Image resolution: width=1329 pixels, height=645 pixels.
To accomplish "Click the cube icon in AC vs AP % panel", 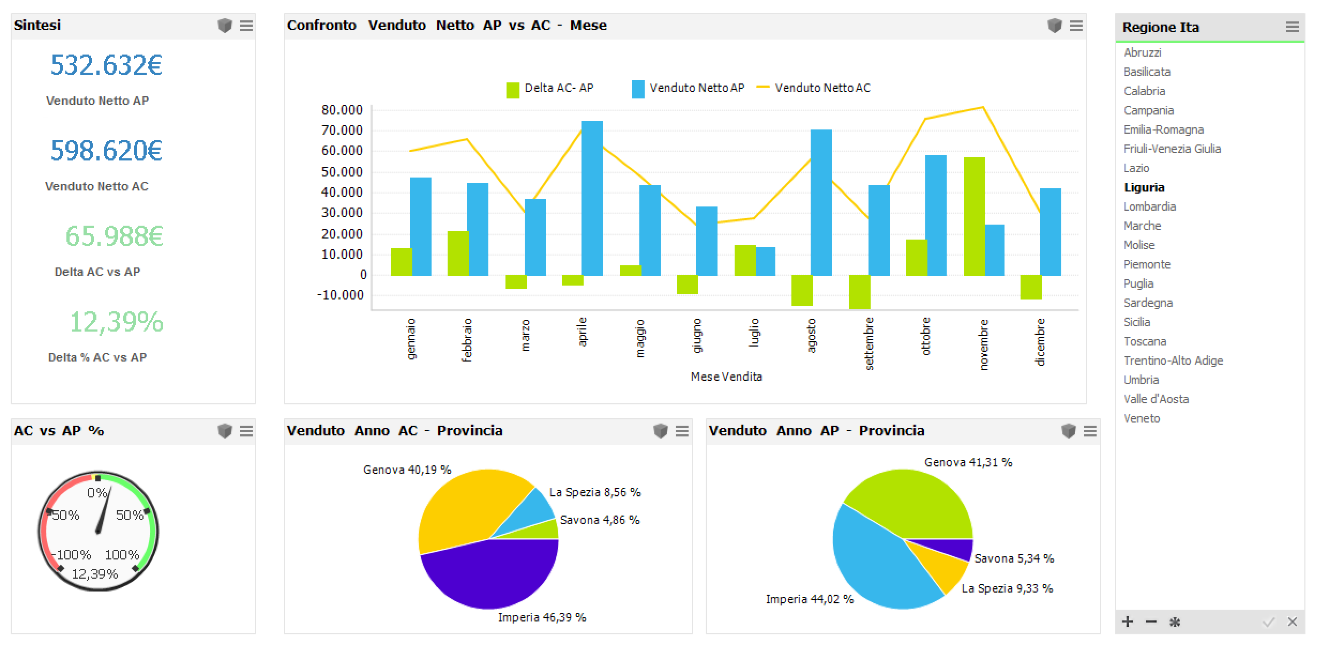I will [225, 431].
